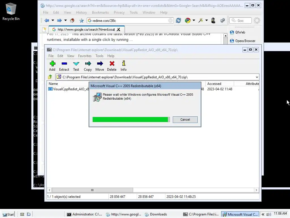This screenshot has height=218, width=290.
Task: Open browser Window menu
Action: coord(149,12)
